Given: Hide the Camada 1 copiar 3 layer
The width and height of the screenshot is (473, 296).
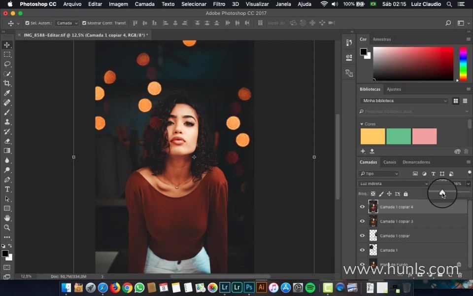Looking at the screenshot, I should tap(362, 222).
